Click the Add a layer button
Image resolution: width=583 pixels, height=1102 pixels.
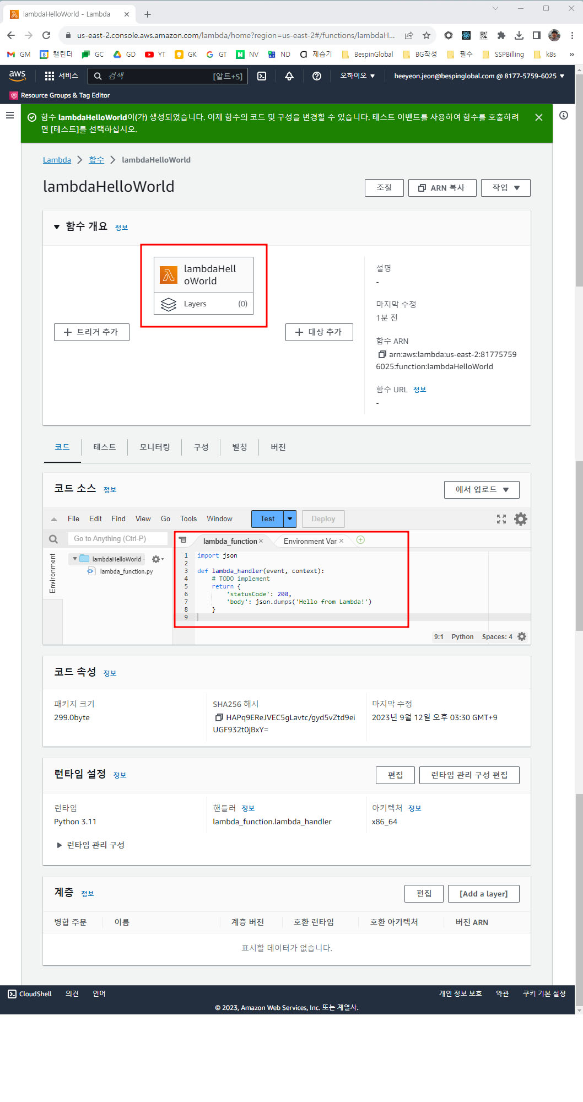[x=484, y=894]
